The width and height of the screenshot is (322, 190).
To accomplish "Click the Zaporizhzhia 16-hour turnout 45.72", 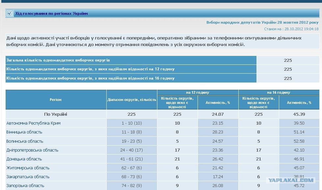I will click(299, 186).
